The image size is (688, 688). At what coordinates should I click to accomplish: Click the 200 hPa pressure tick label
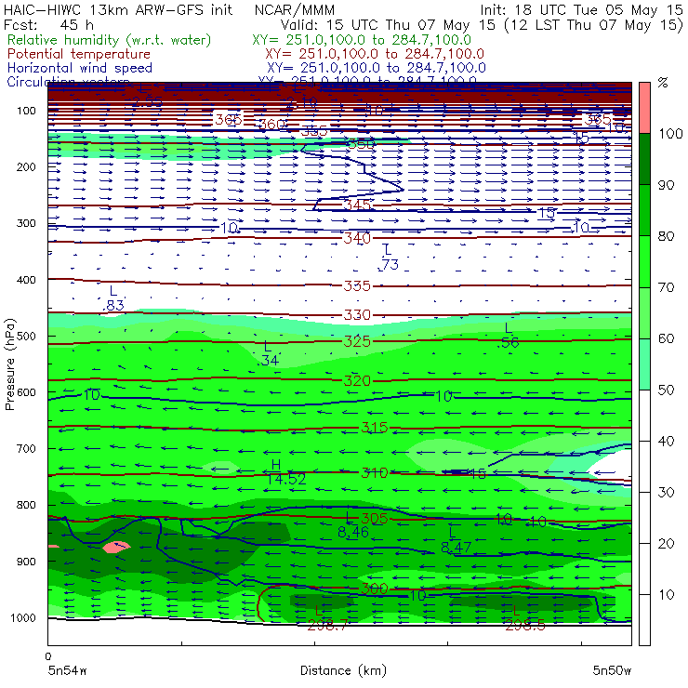tap(26, 166)
